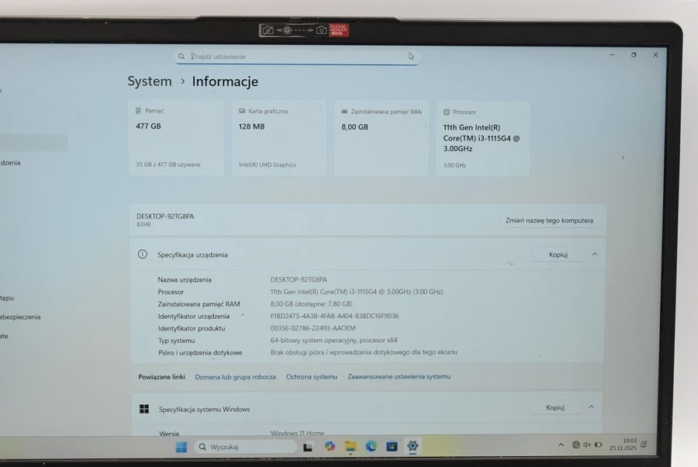Screen dimensions: 698x467
Task: Open Domena lub grupa robocza link
Action: click(x=235, y=377)
